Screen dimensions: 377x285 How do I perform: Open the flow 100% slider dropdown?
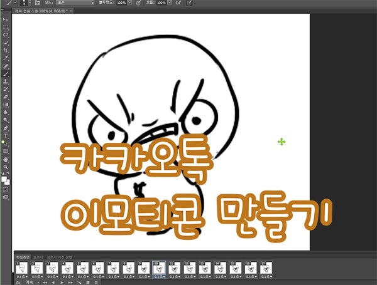170,3
